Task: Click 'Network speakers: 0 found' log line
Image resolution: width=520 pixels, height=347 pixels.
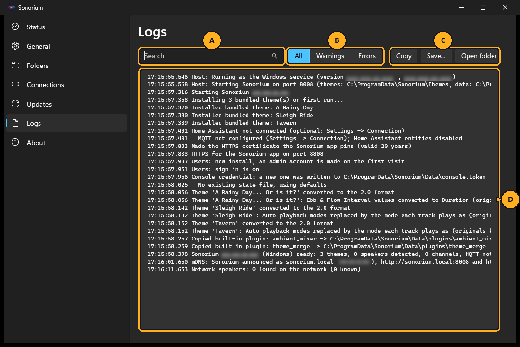Action: [254, 269]
